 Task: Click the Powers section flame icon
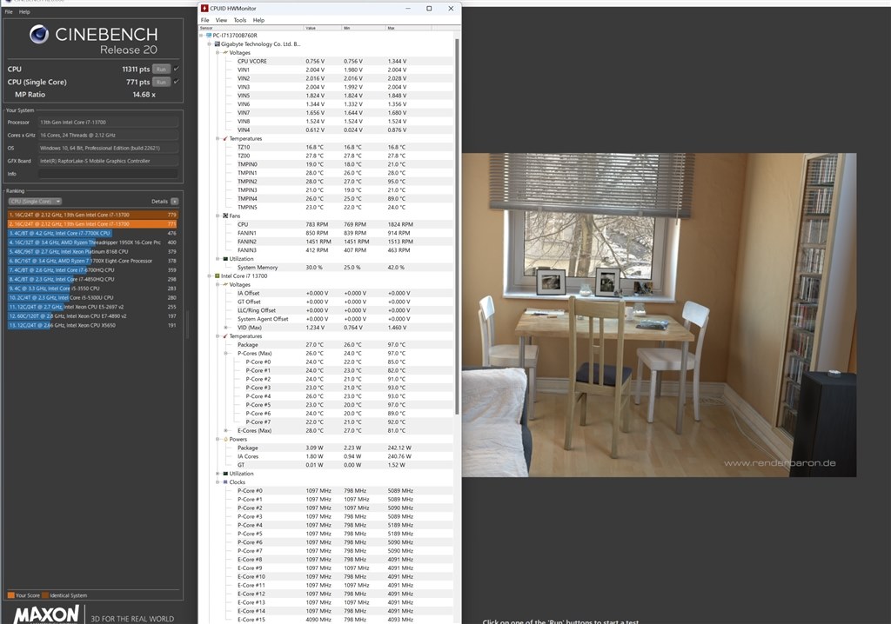pos(225,439)
